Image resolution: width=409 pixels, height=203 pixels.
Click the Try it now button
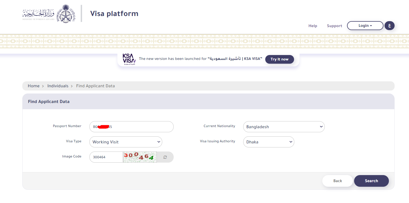coord(279,59)
